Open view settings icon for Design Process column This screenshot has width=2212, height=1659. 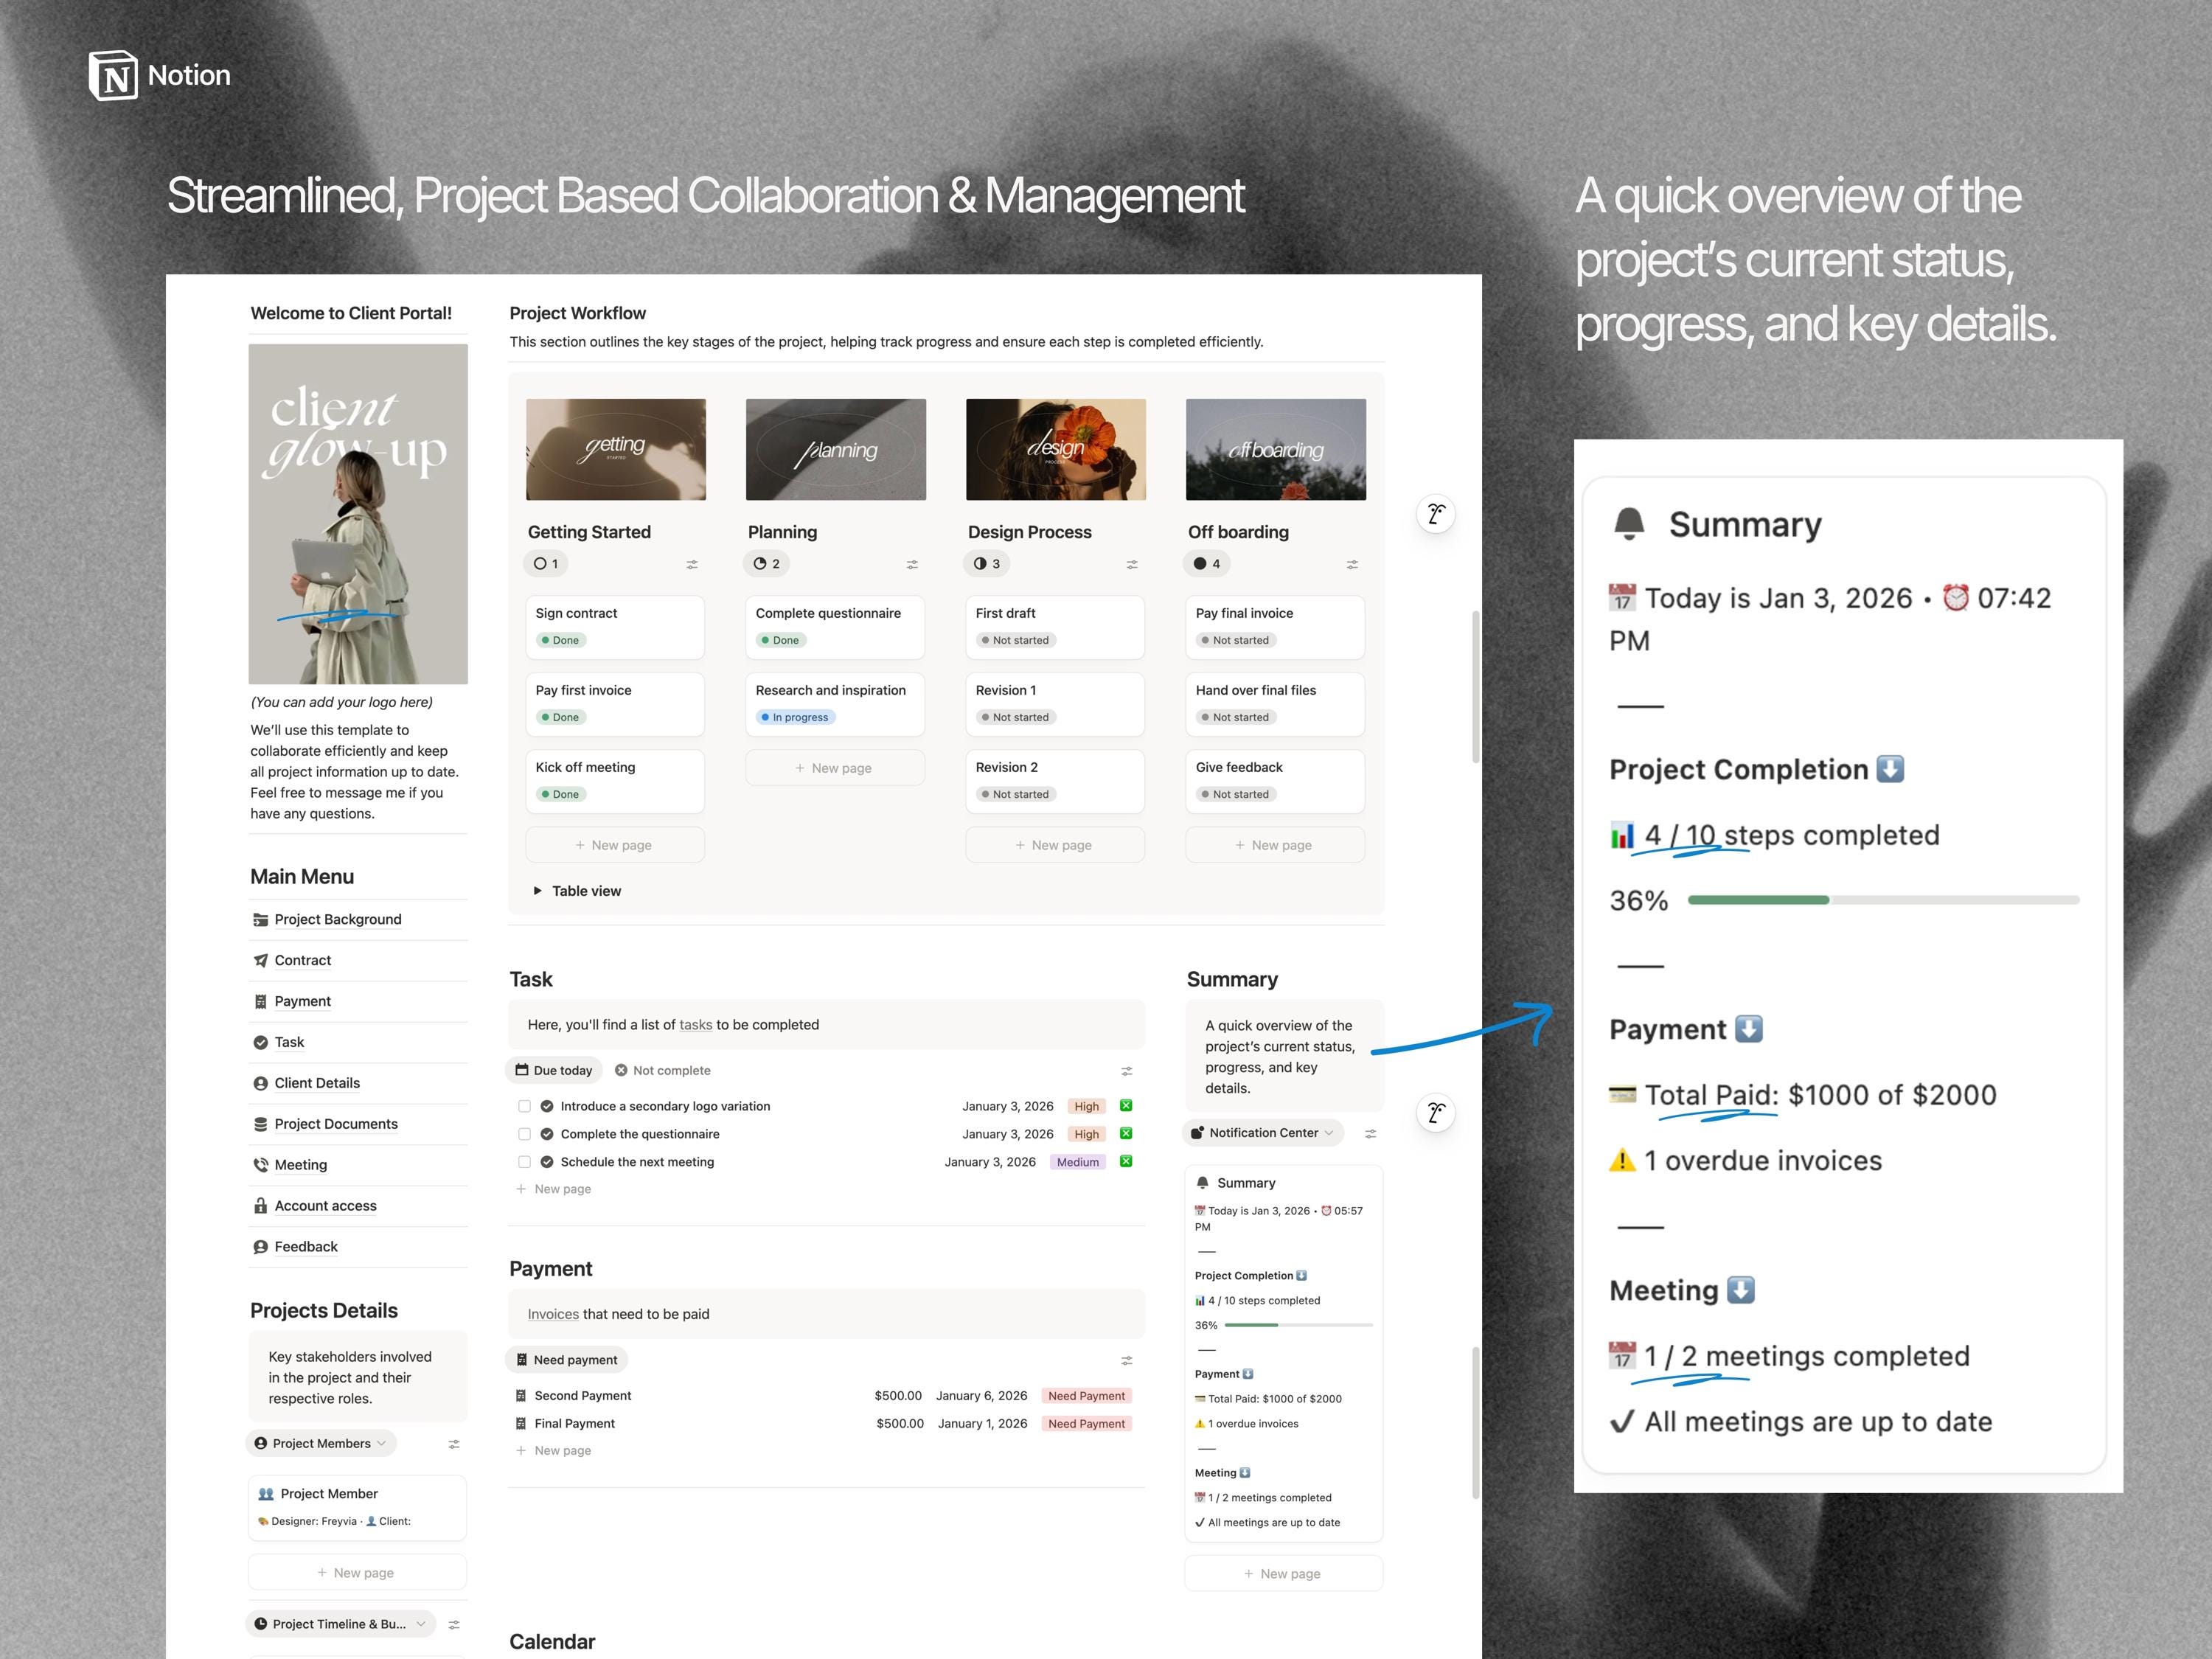pyautogui.click(x=1132, y=565)
